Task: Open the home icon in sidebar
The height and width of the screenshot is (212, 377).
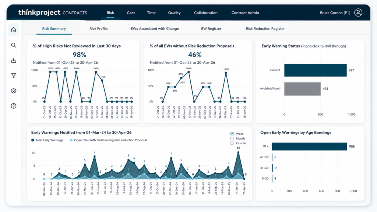Action: pos(14,30)
